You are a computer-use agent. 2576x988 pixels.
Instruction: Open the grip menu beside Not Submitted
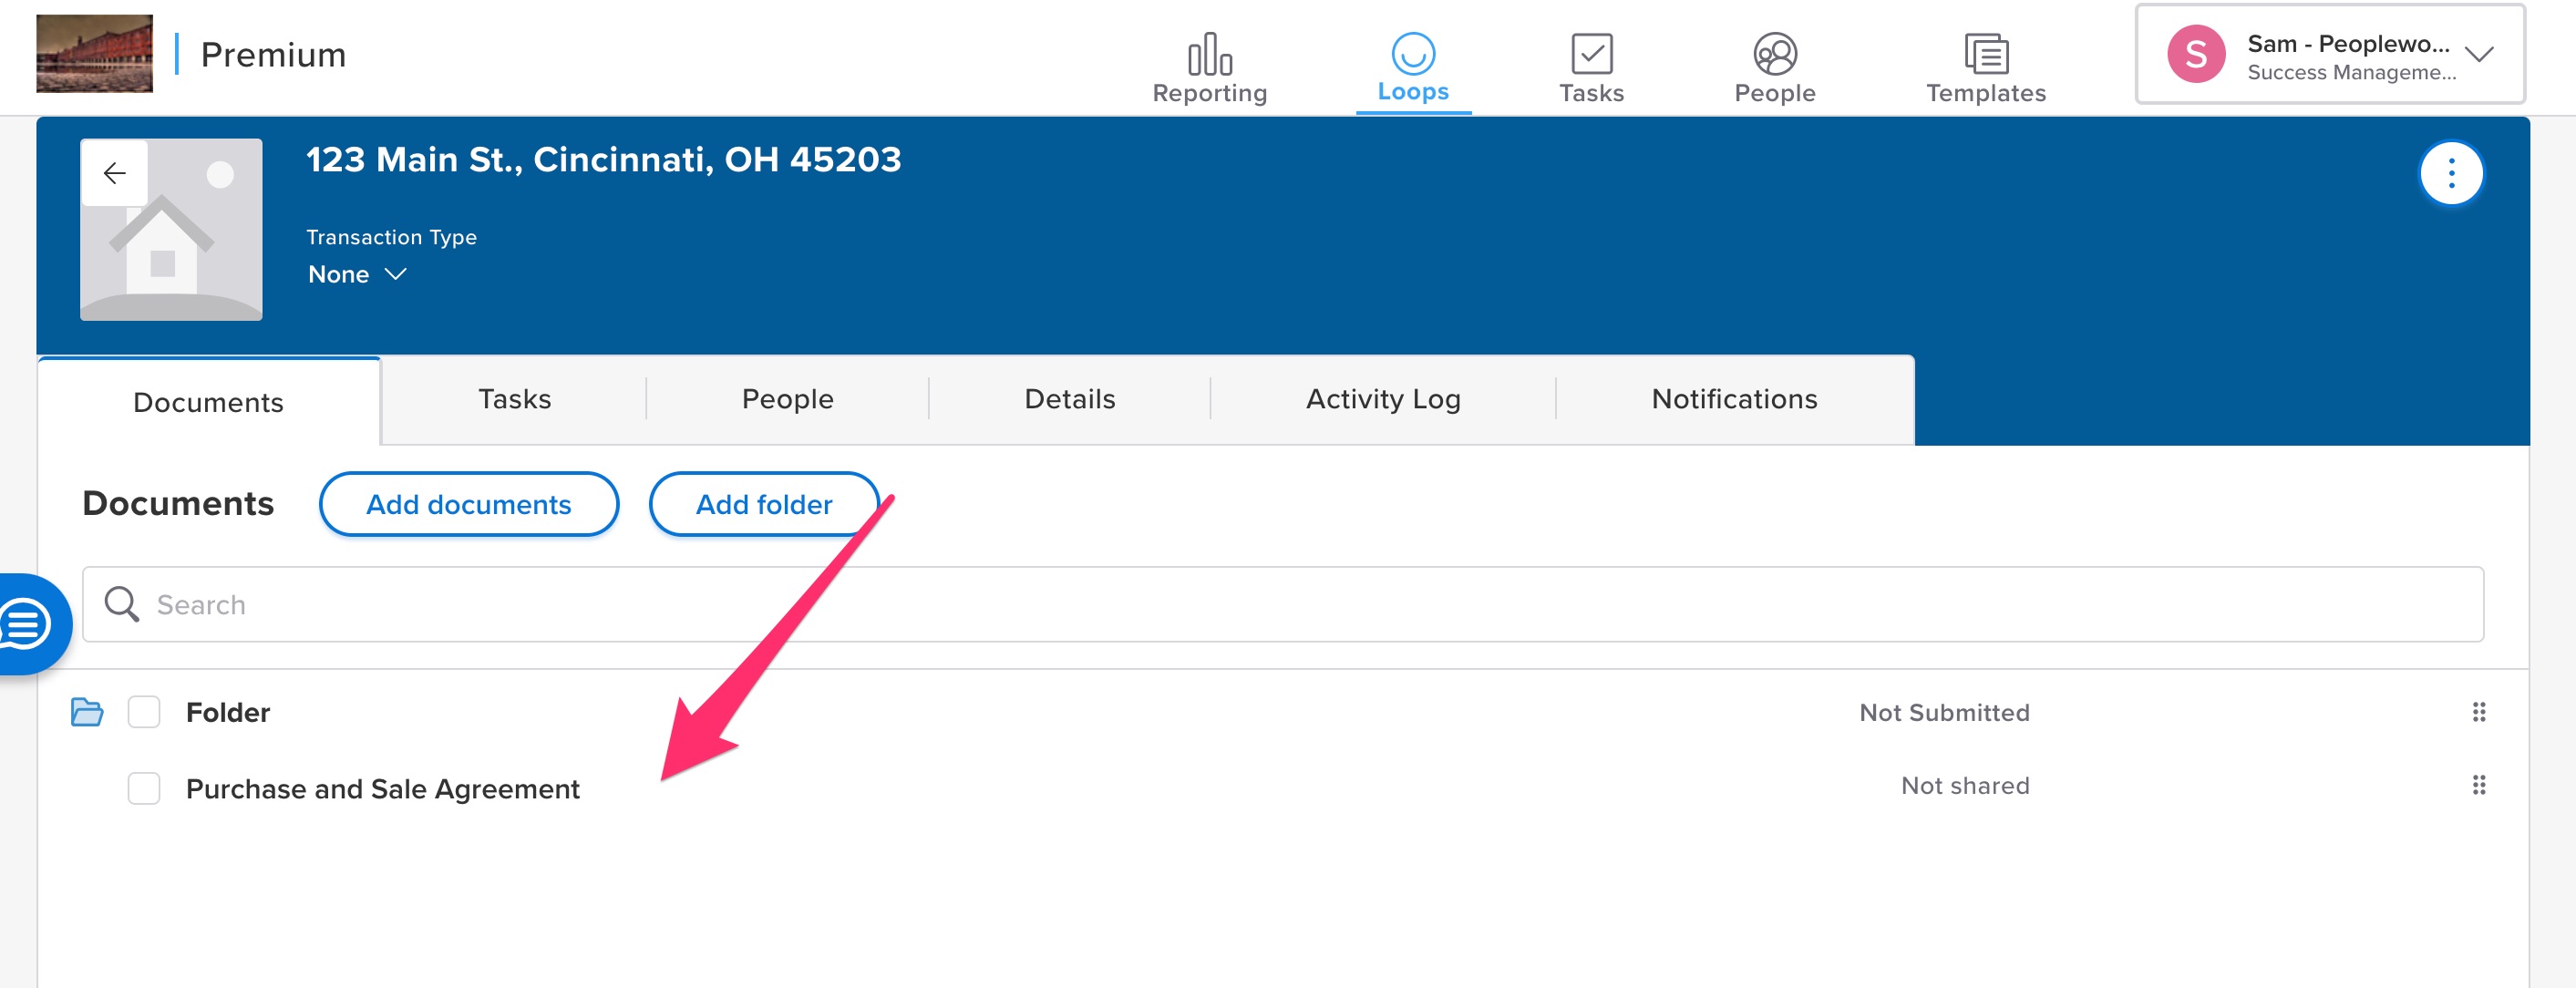(2481, 713)
